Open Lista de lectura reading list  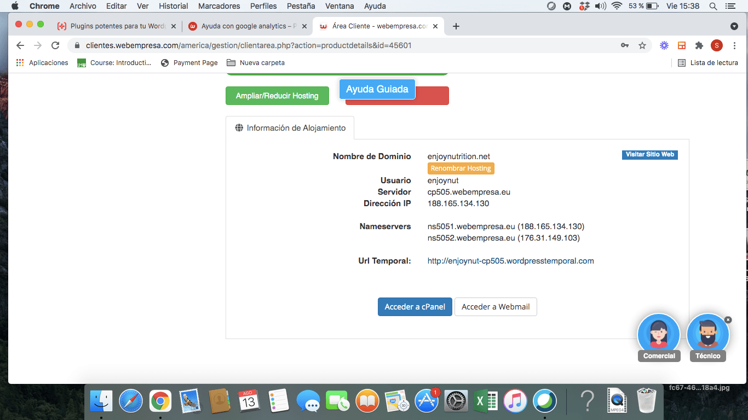point(708,63)
